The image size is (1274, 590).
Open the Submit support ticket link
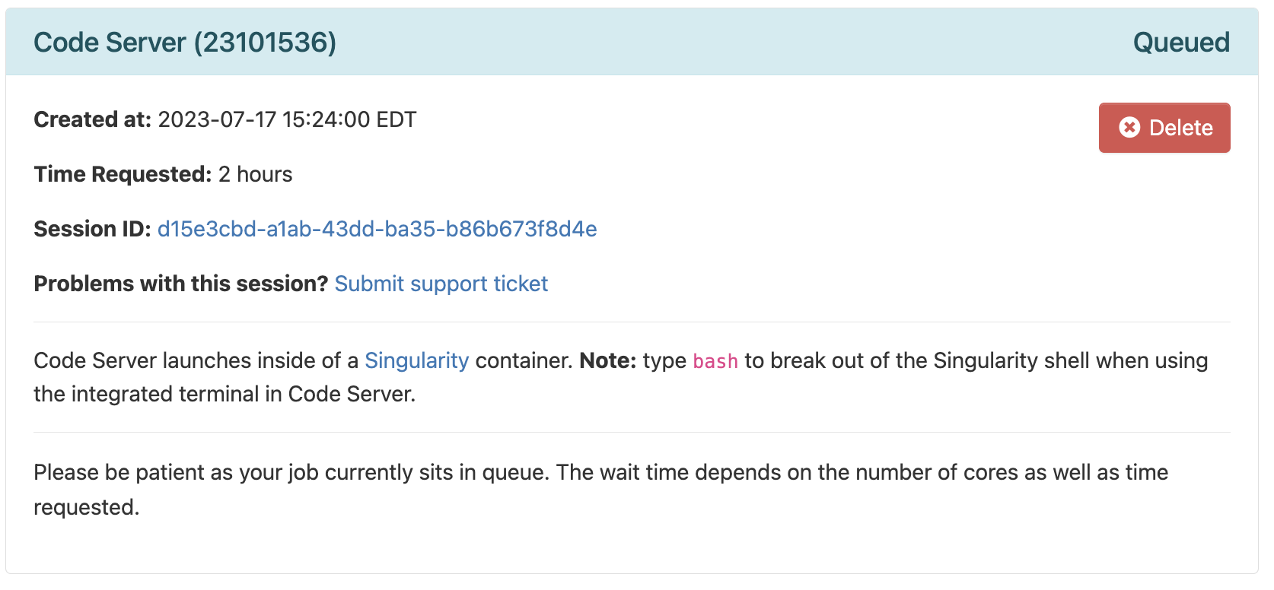pyautogui.click(x=441, y=284)
